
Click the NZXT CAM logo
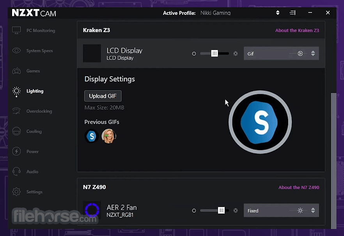[x=34, y=13]
